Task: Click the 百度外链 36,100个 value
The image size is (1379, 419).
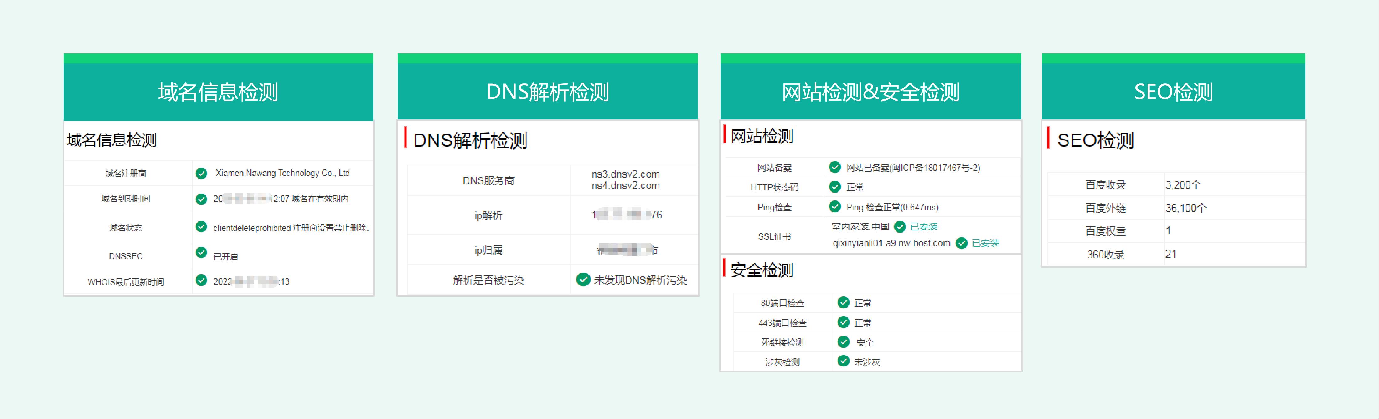Action: click(1186, 208)
